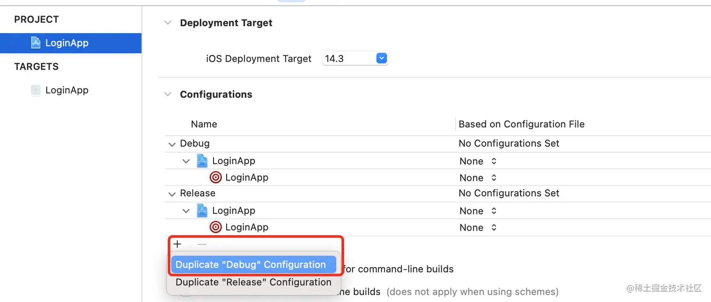Collapse the Configurations section
Viewport: 711px width, 302px height.
[168, 94]
